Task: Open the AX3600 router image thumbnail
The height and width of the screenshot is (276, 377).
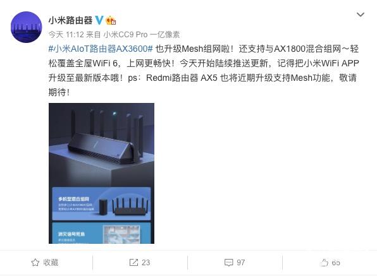Action: pos(101,173)
